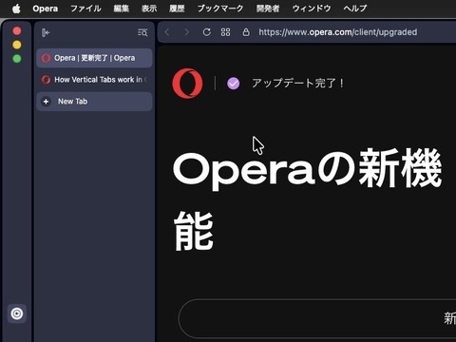Viewport: 456px width, 342px height.
Task: Maximize the window with green button
Action: 17,59
